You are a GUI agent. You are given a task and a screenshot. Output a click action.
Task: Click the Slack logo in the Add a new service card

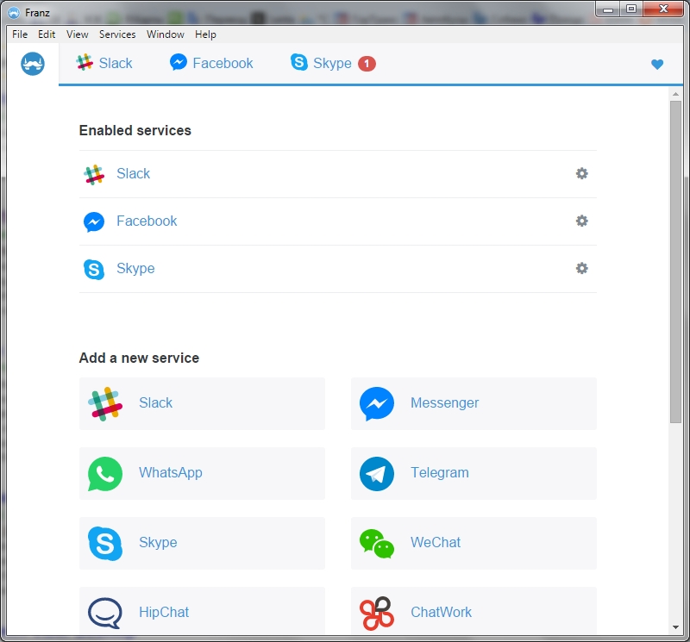pos(105,403)
